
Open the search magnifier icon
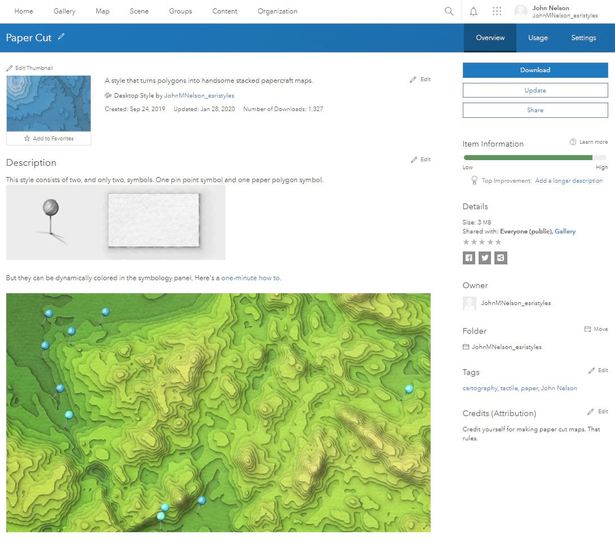point(449,11)
